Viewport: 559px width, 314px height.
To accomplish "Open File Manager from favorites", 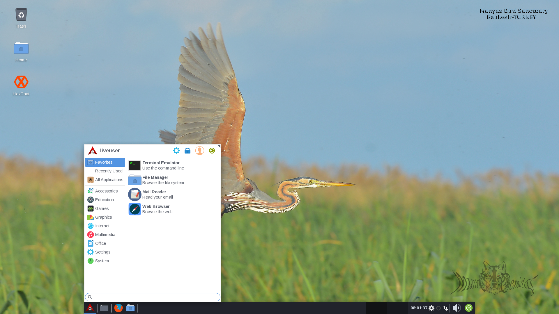I will tap(174, 180).
